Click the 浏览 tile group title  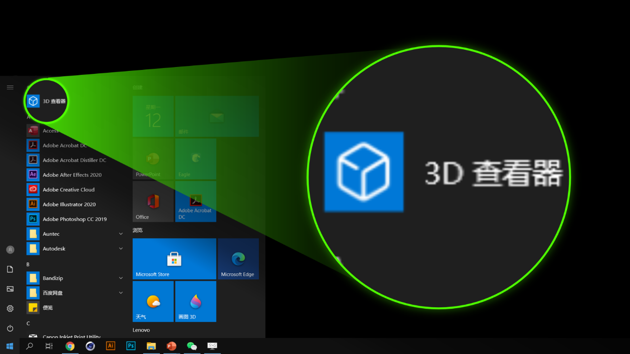point(137,230)
